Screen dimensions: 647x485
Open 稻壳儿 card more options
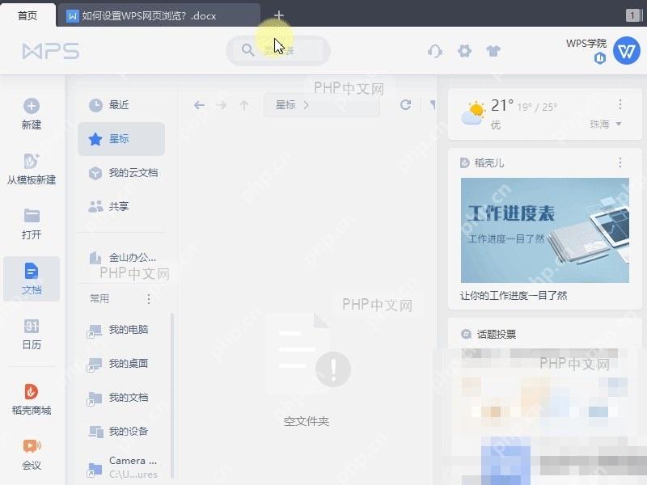(x=620, y=162)
